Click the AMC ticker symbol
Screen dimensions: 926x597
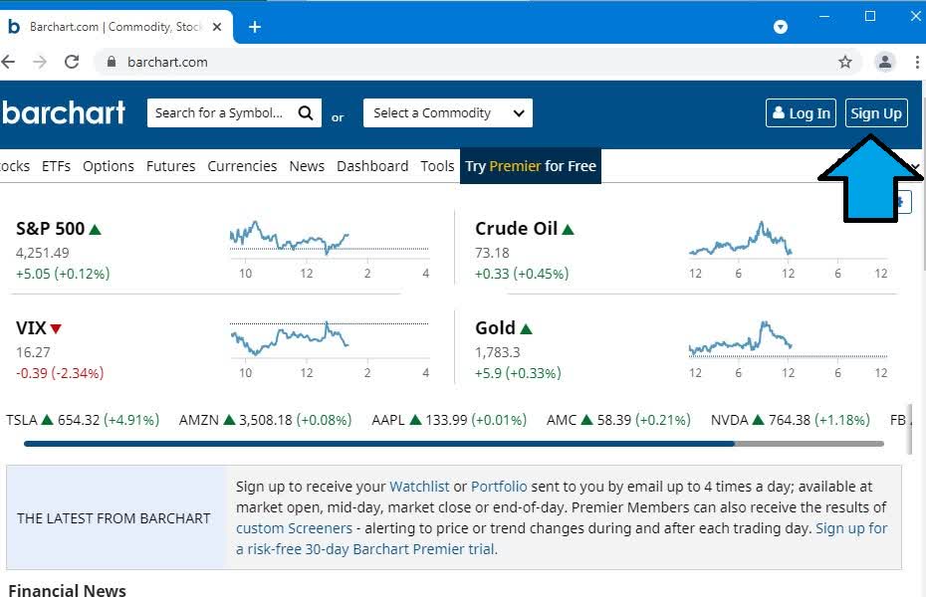[561, 420]
